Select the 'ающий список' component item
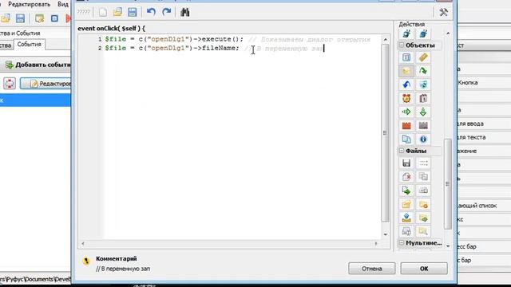The image size is (511, 287). [x=477, y=206]
